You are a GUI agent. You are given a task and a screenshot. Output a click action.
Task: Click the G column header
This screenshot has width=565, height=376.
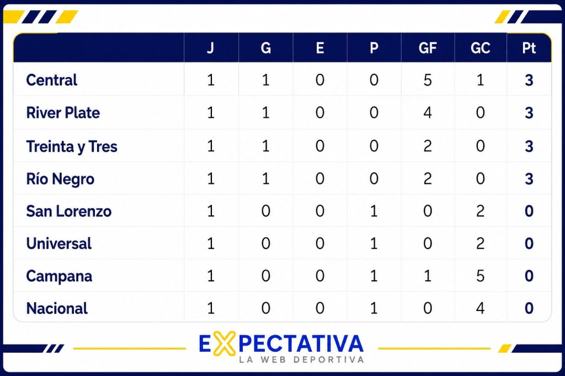[265, 48]
